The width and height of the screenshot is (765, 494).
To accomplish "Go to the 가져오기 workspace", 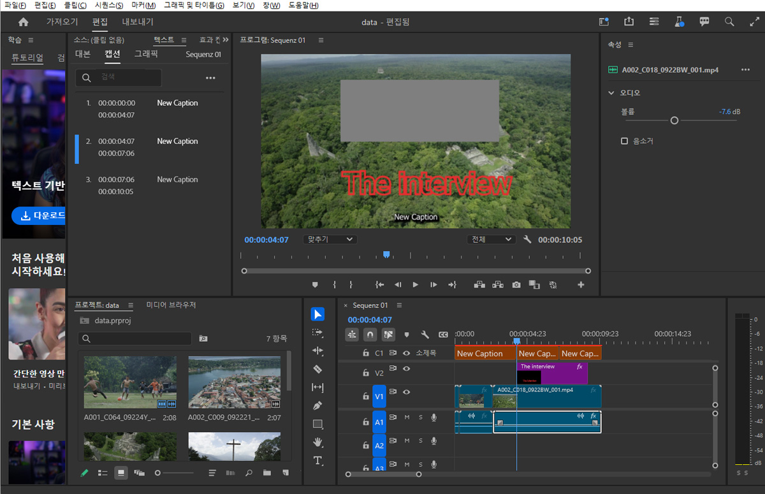I will click(x=62, y=22).
